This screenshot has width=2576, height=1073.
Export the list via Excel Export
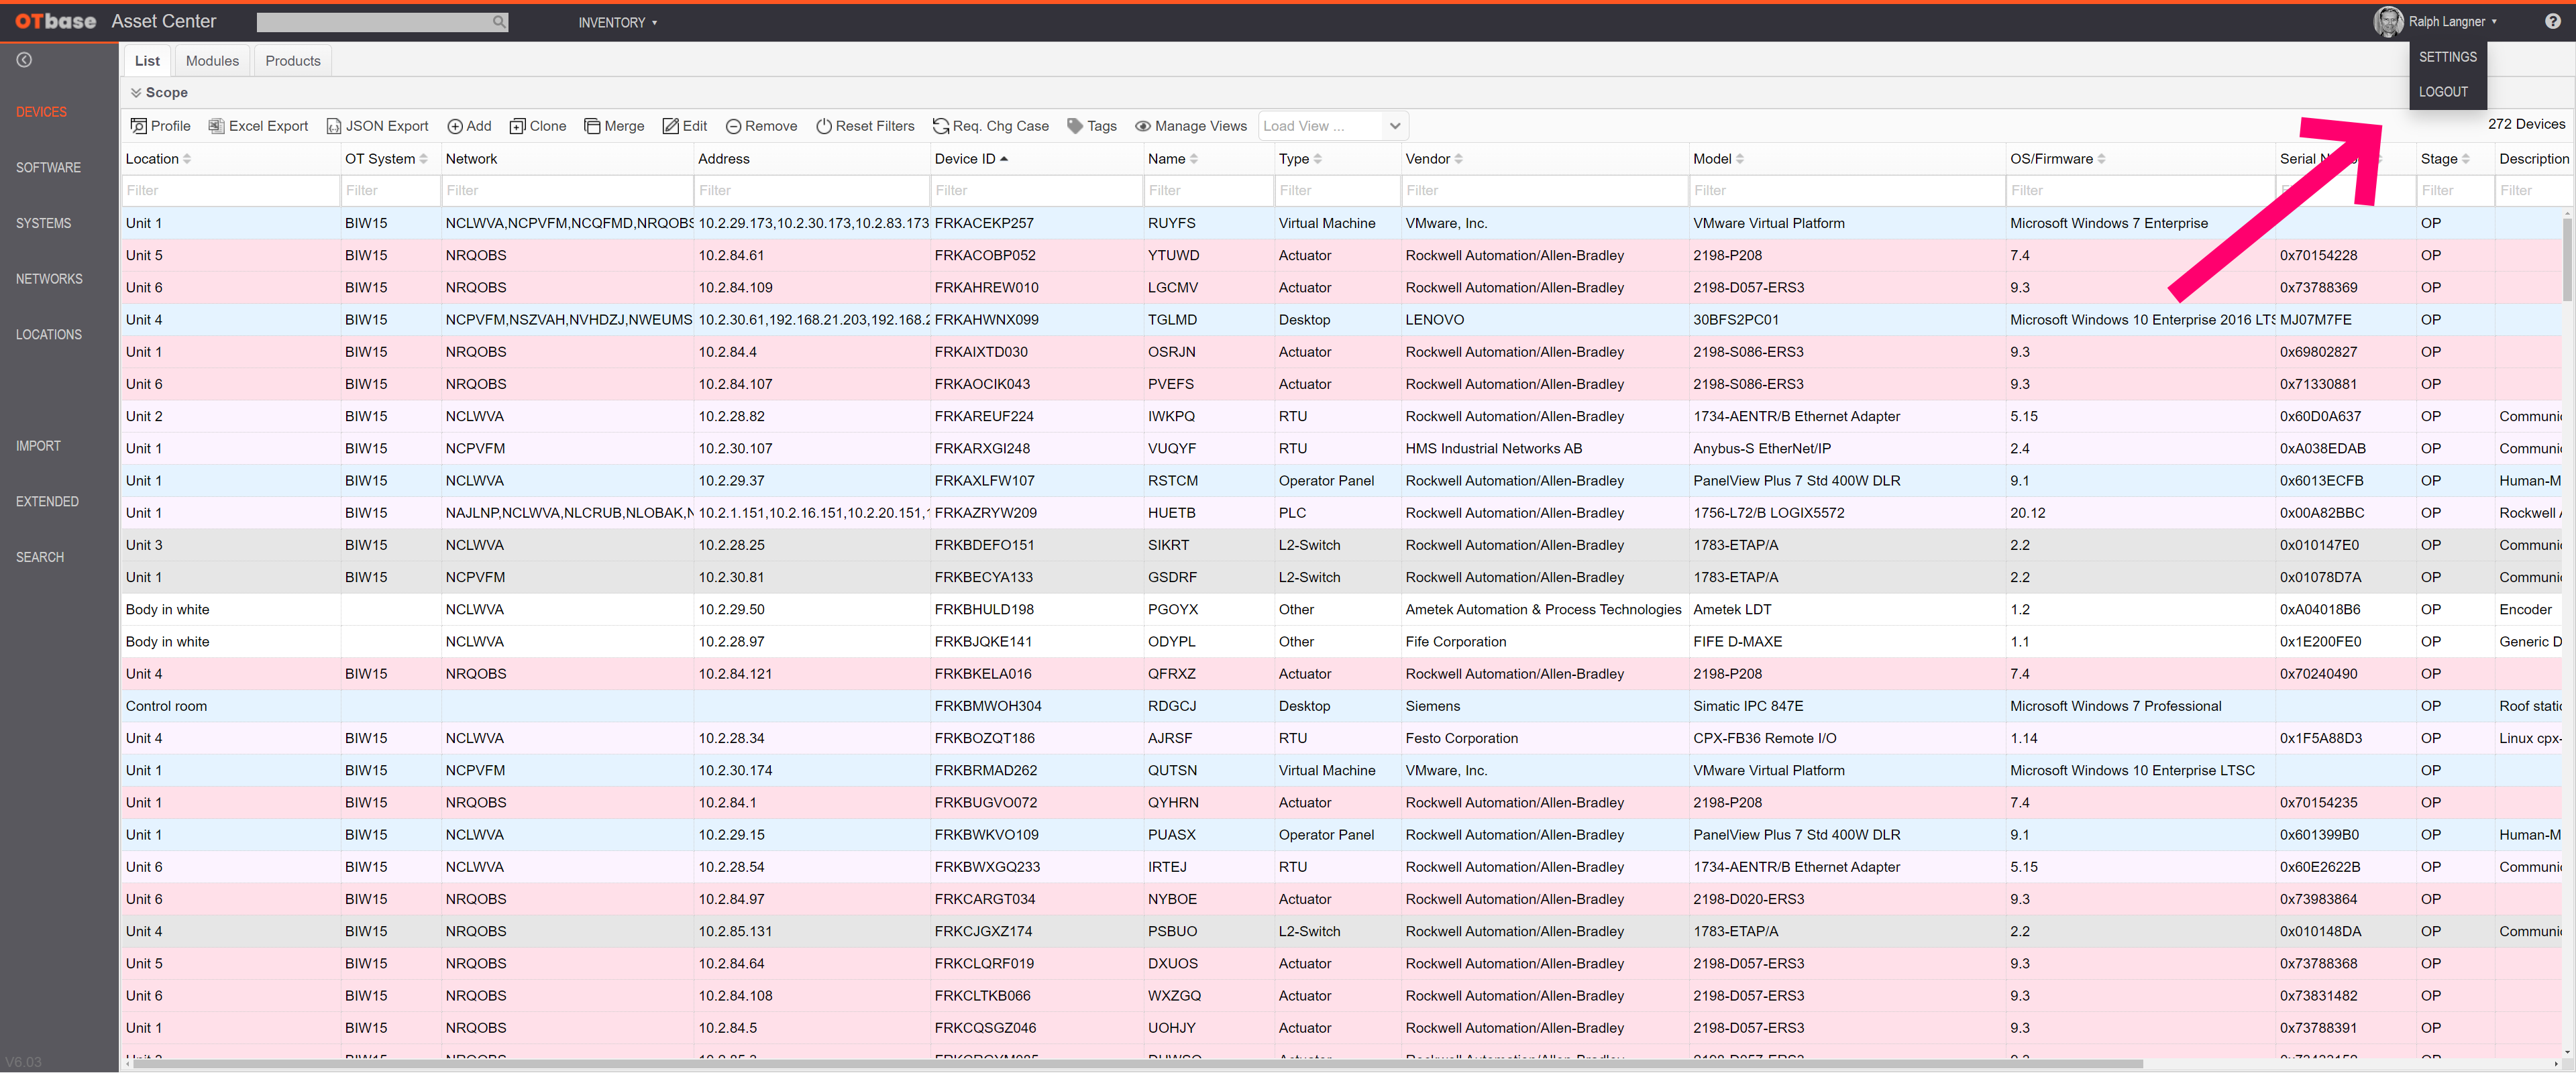(258, 126)
